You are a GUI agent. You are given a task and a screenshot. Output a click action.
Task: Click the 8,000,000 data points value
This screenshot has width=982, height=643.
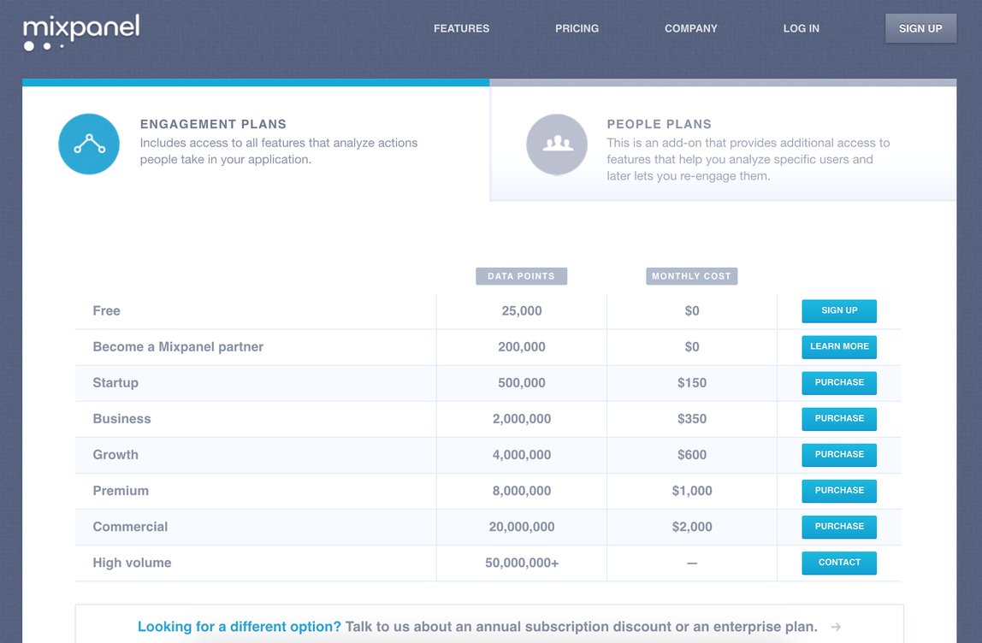coord(522,491)
